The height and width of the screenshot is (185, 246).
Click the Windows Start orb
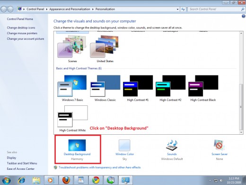(7, 180)
